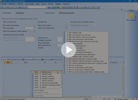This screenshot has width=138, height=100.
Task: Click the orange coin toolbar icon
Action: [x=61, y=7]
